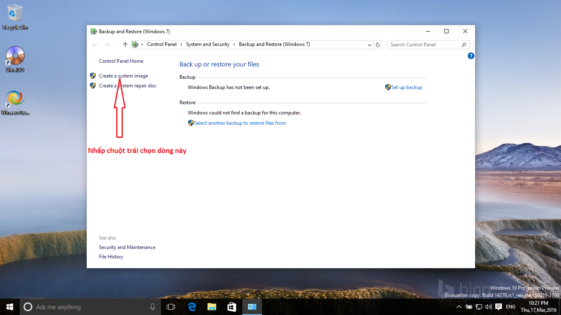The image size is (561, 315).
Task: Click the window title bar app icon
Action: (x=94, y=32)
